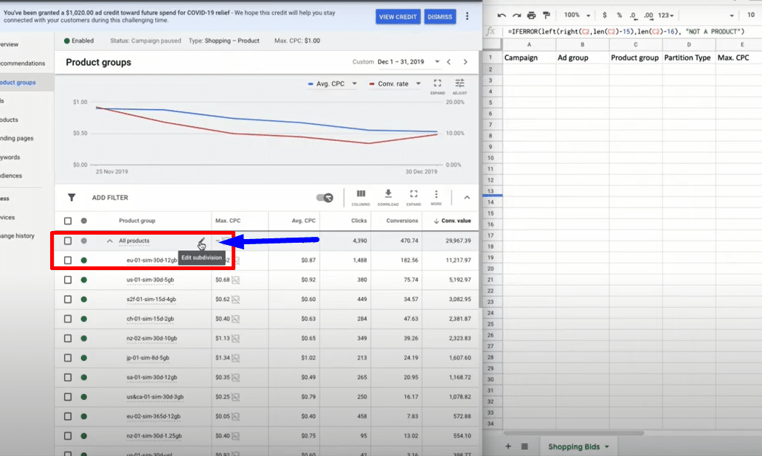Click the note icon beside $1.34 Max. CPC

236,358
